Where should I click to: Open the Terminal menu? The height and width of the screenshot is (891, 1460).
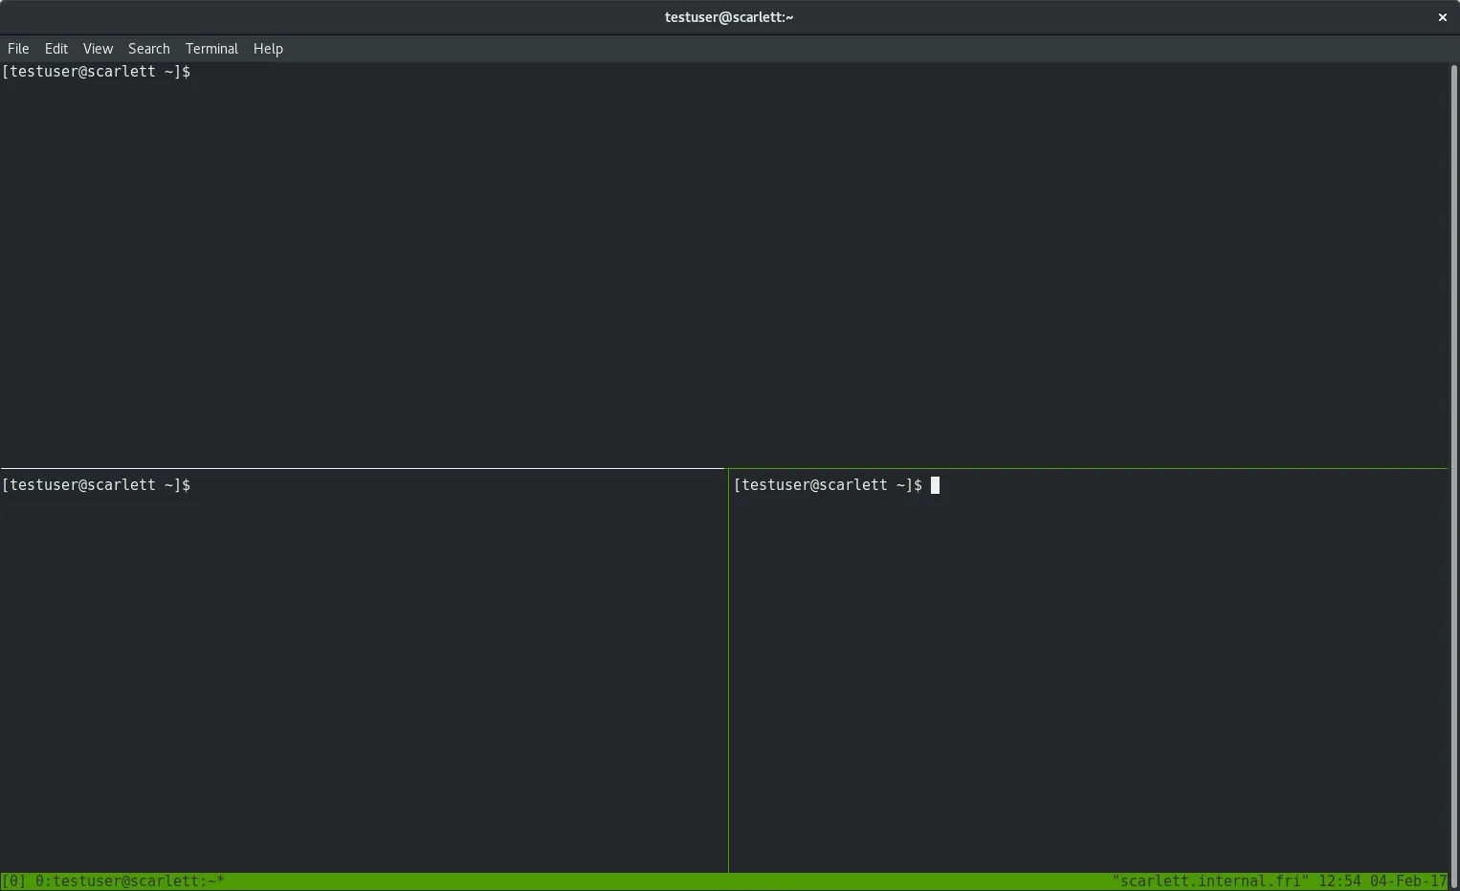(x=211, y=48)
